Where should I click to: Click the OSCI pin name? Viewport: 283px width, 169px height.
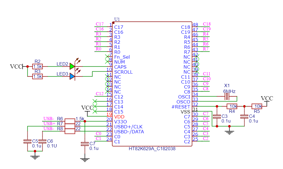pos(184,97)
